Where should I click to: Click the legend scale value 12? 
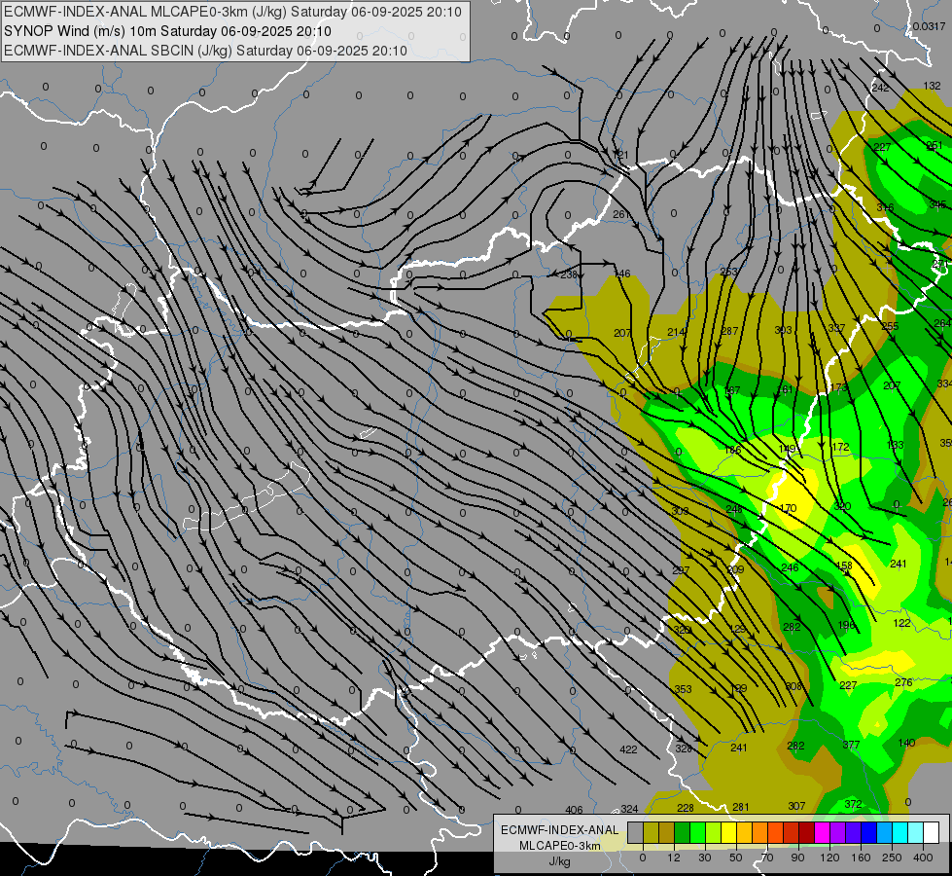[x=674, y=858]
